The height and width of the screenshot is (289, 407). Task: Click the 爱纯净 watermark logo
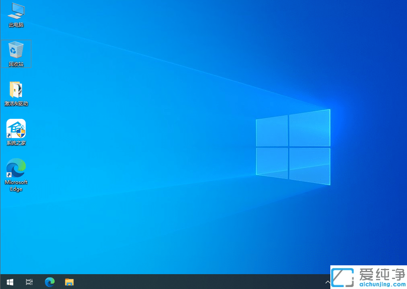pos(342,277)
